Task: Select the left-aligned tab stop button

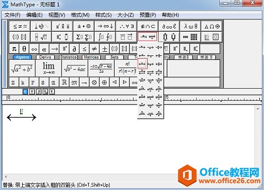Action: [x=25, y=92]
